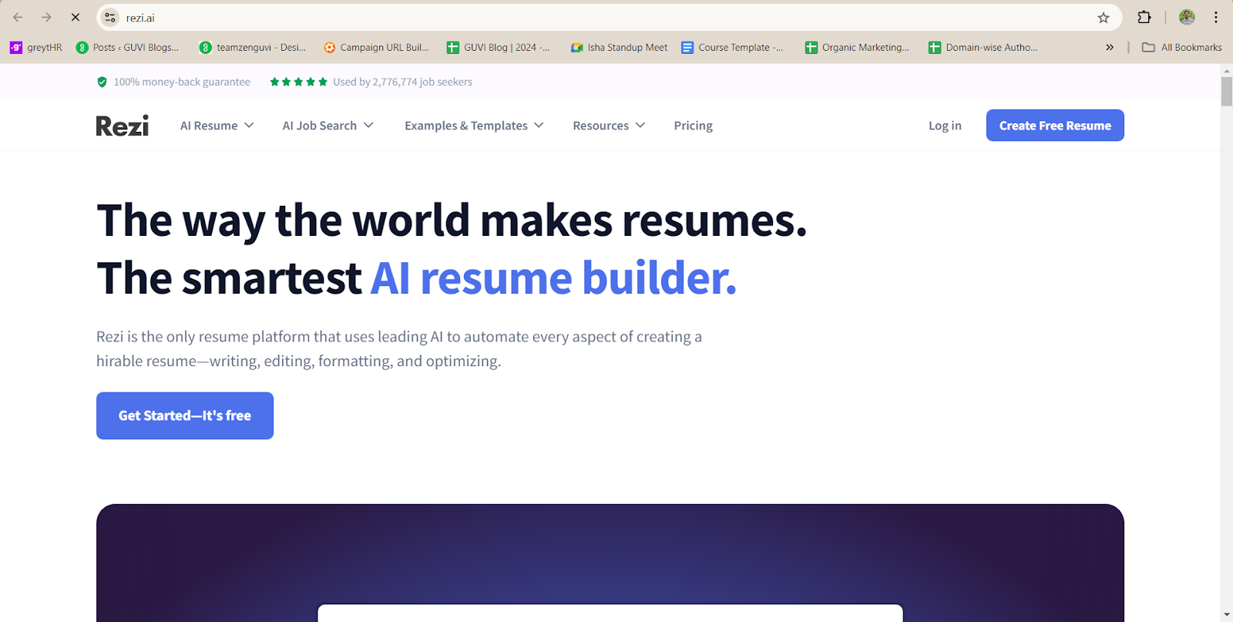Click '100% money-back guarantee' text
The height and width of the screenshot is (622, 1233).
182,82
